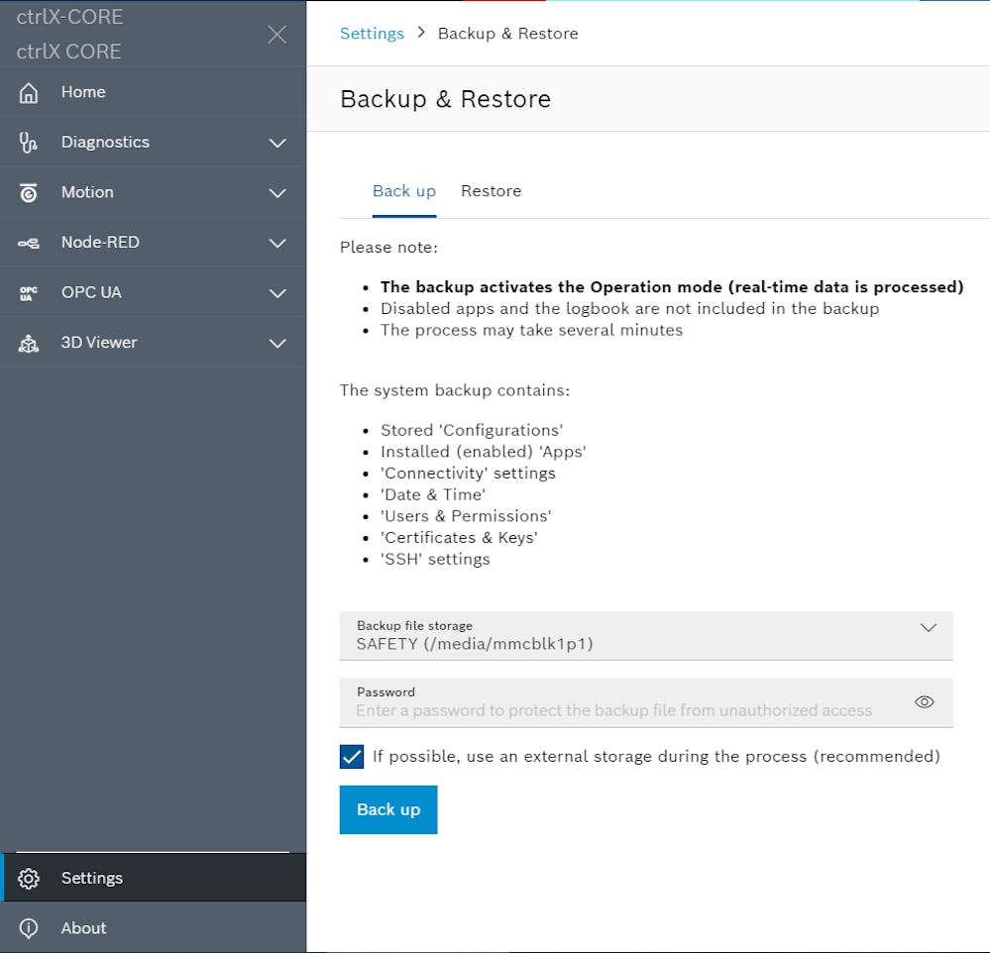Close the sidebar navigation with X
Viewport: 990px width, 953px height.
point(277,35)
